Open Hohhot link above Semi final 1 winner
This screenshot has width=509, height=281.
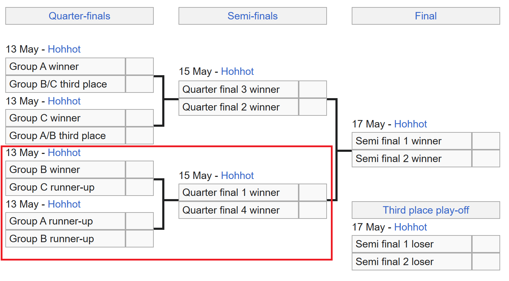411,124
